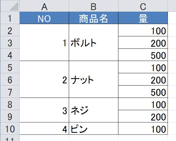
Task: Click the NO header cell
Action: click(44, 18)
